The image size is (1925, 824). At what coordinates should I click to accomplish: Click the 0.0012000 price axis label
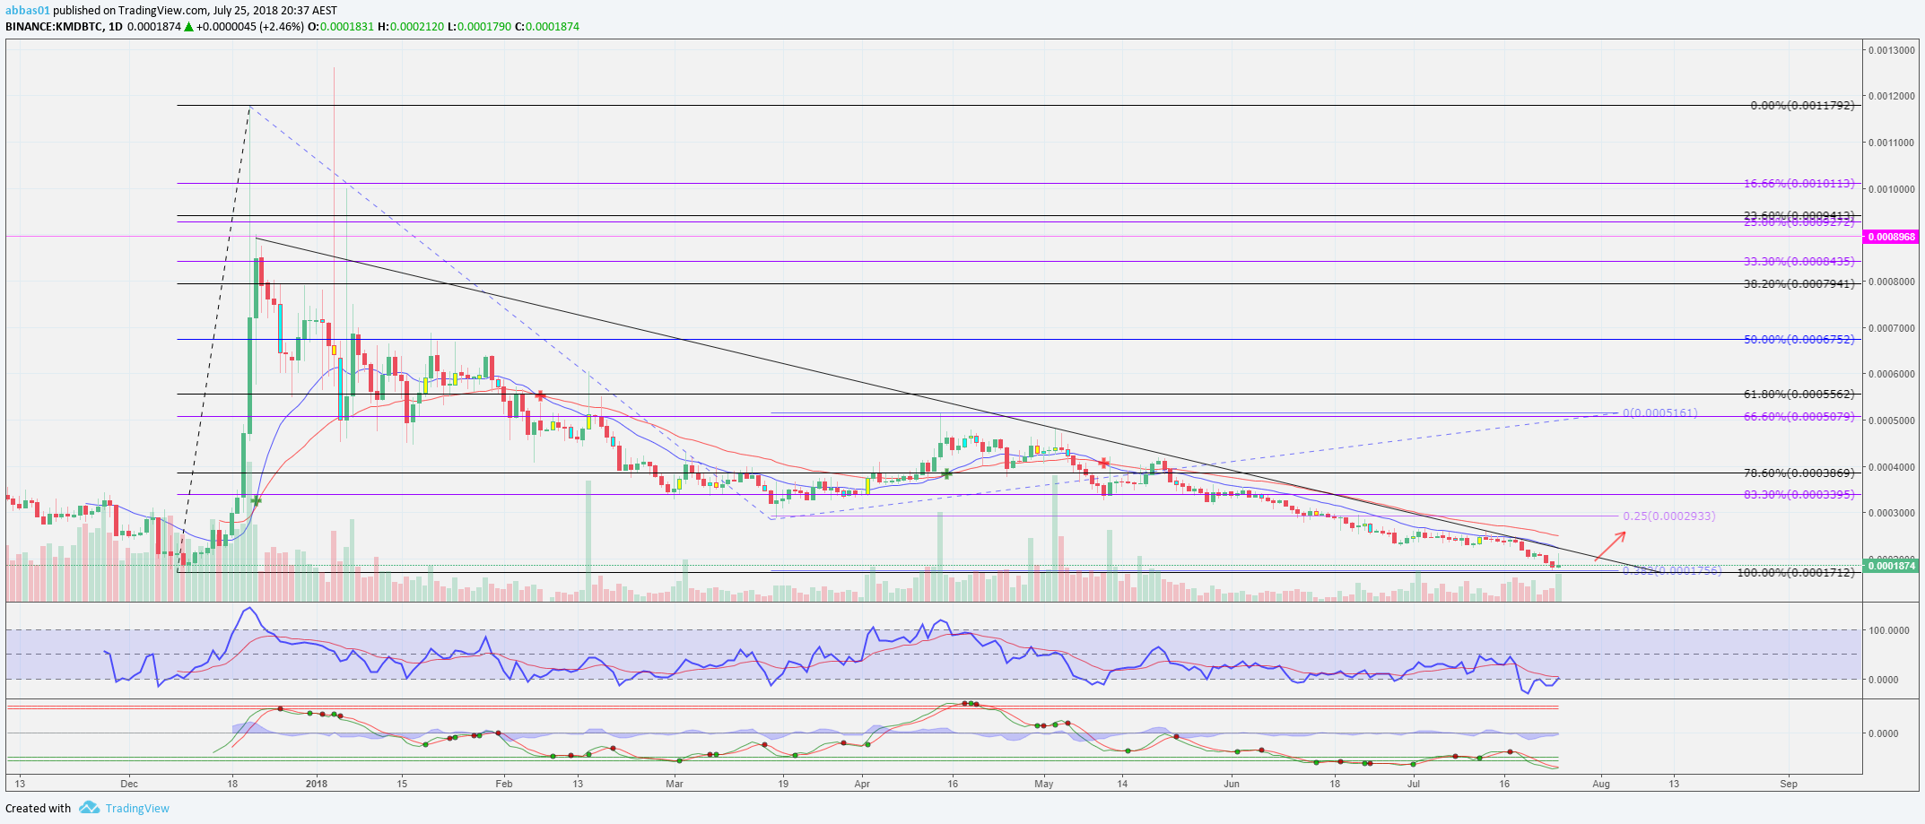(x=1891, y=96)
